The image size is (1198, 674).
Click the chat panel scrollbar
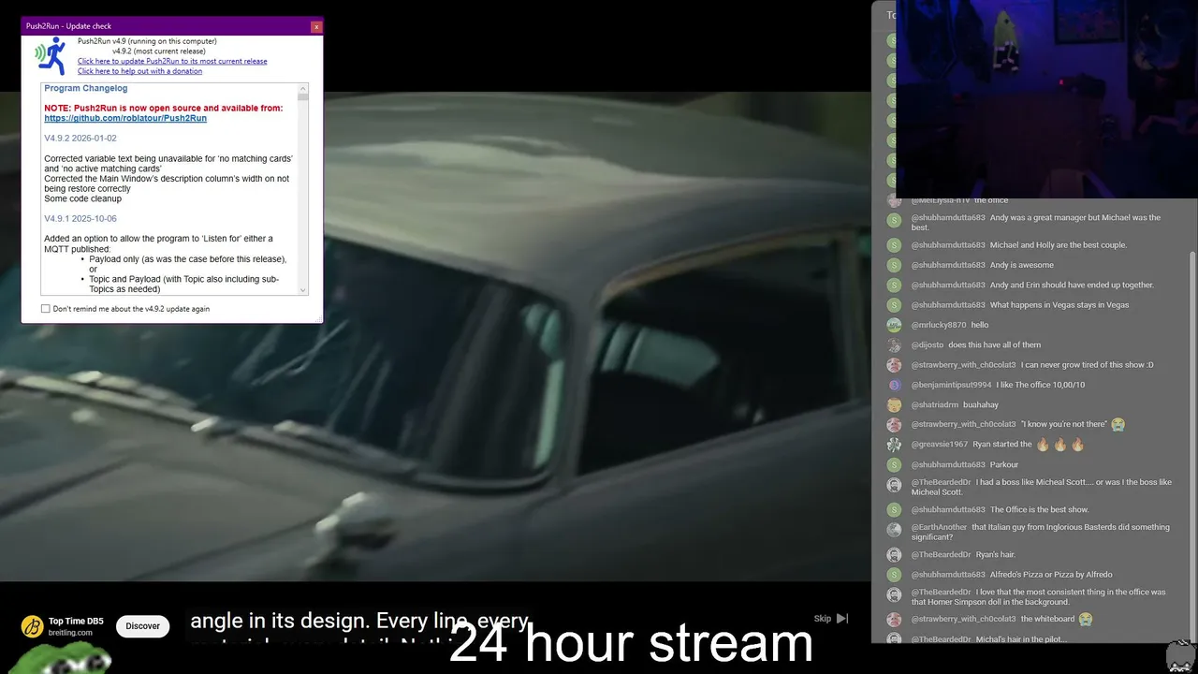pyautogui.click(x=1192, y=446)
